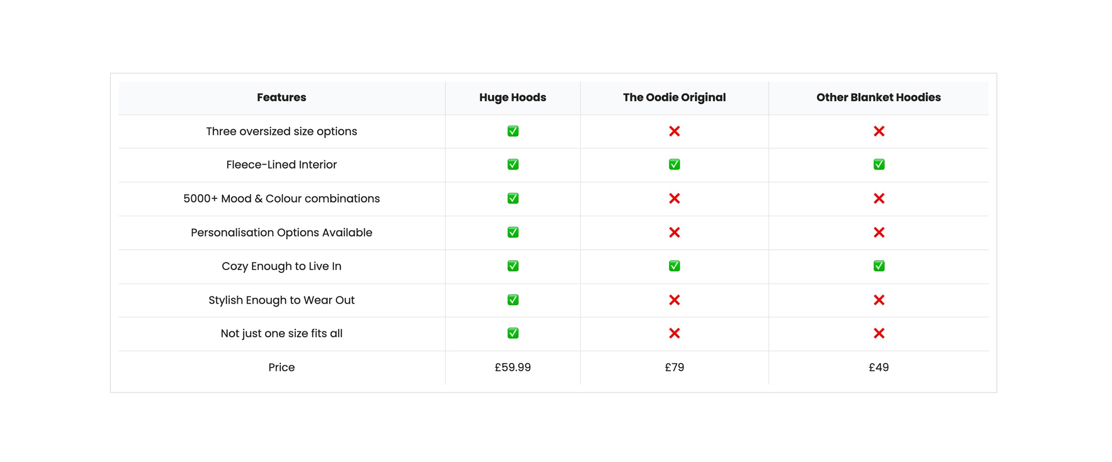The image size is (1112, 462).
Task: Click Oodie Original checkmark for Fleece-Lined Interior
Action: (674, 164)
